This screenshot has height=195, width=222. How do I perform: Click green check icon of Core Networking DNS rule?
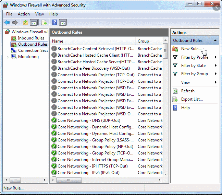(x=54, y=121)
